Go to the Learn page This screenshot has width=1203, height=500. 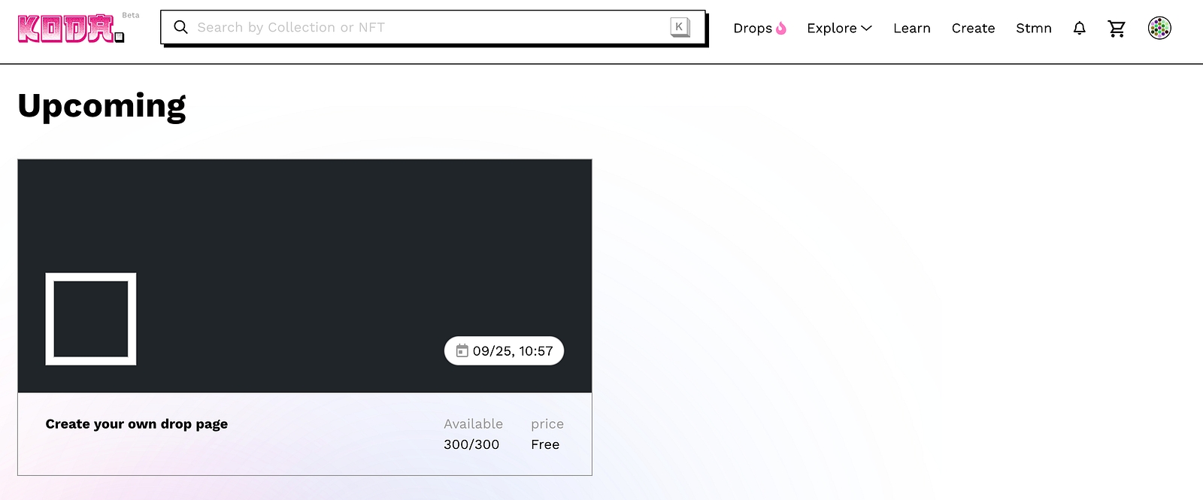[911, 28]
